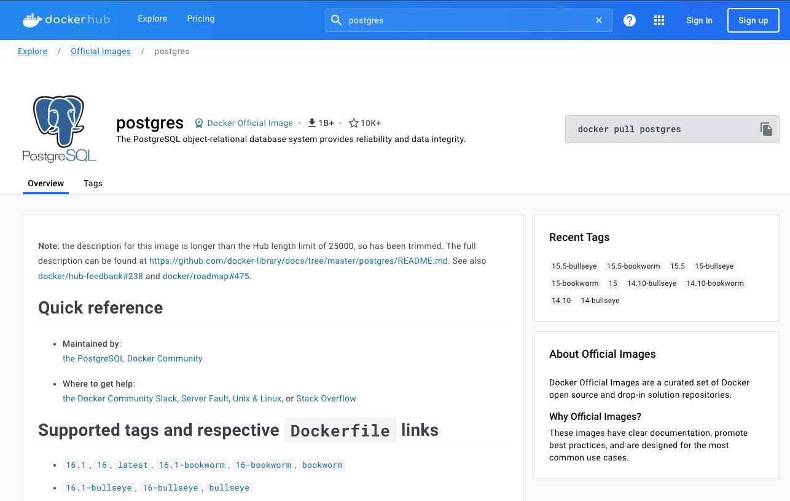Viewport: 790px width, 501px height.
Task: Open the Stack Overflow link
Action: click(x=326, y=398)
